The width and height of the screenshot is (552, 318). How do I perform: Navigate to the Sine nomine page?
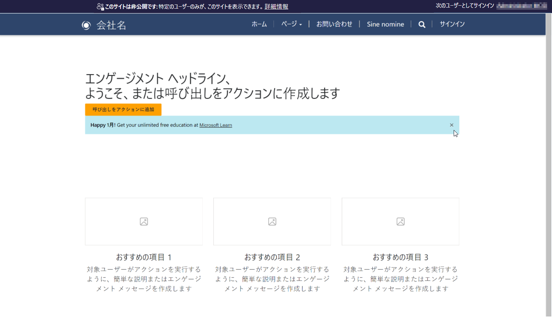tap(385, 24)
